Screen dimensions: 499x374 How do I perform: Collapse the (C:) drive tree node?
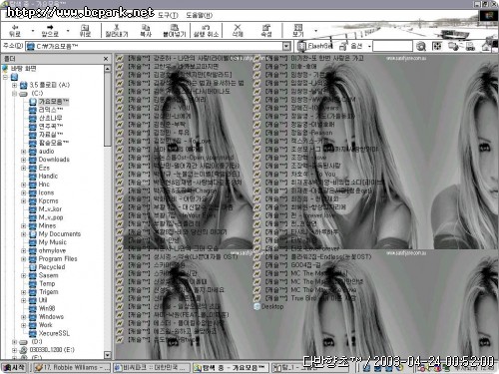coord(14,94)
